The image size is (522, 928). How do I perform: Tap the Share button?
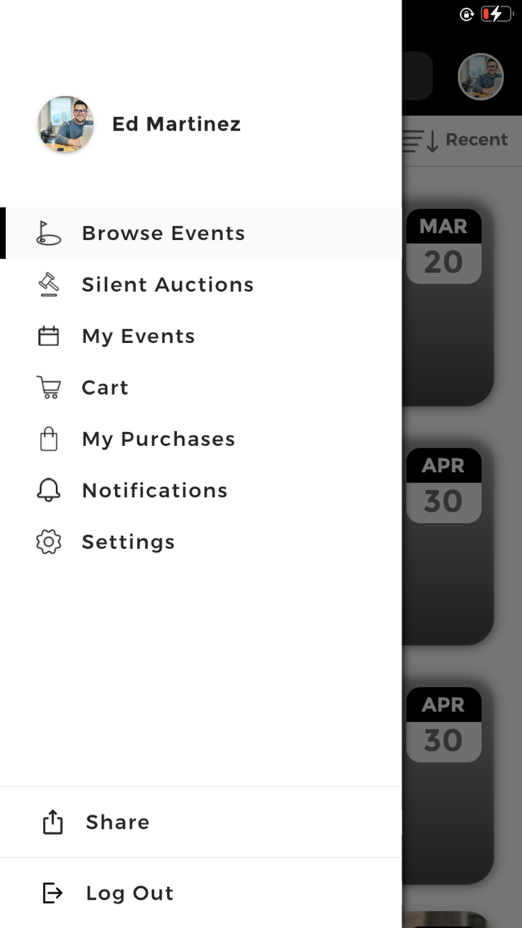click(117, 821)
